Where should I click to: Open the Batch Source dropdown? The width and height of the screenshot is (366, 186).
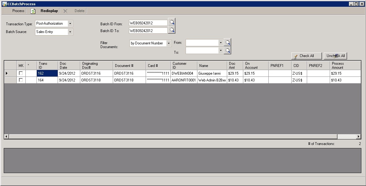pos(70,32)
